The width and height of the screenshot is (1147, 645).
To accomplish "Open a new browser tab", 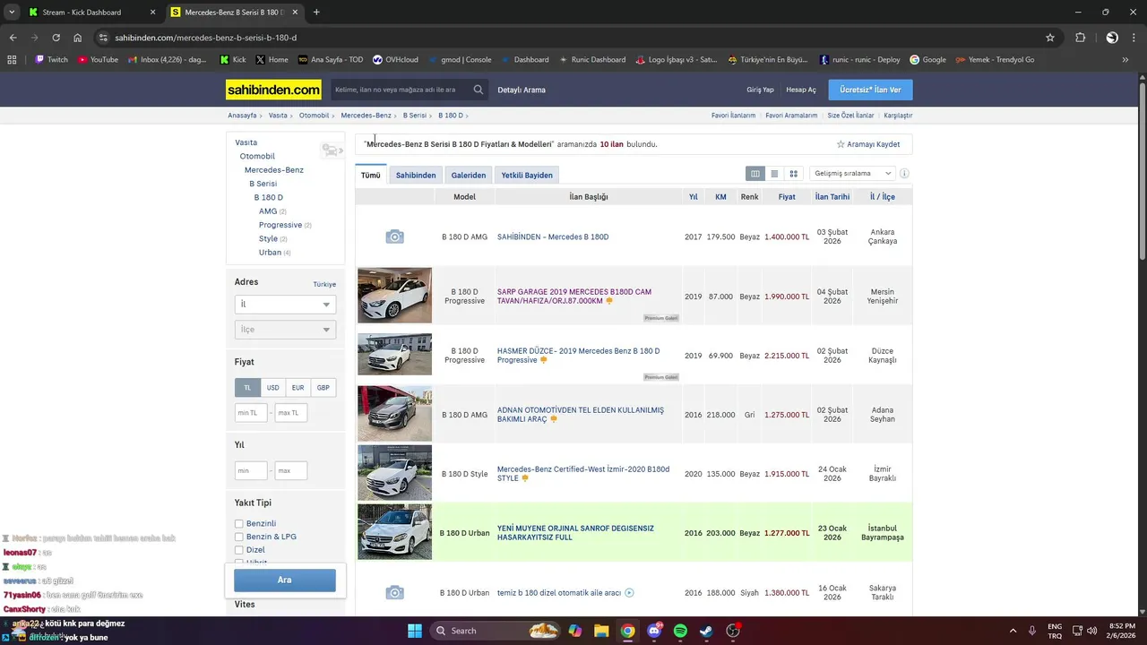I will [316, 13].
